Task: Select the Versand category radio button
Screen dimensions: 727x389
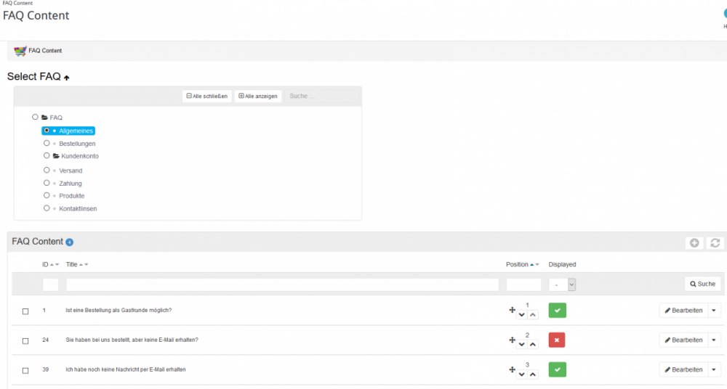Action: coord(47,171)
